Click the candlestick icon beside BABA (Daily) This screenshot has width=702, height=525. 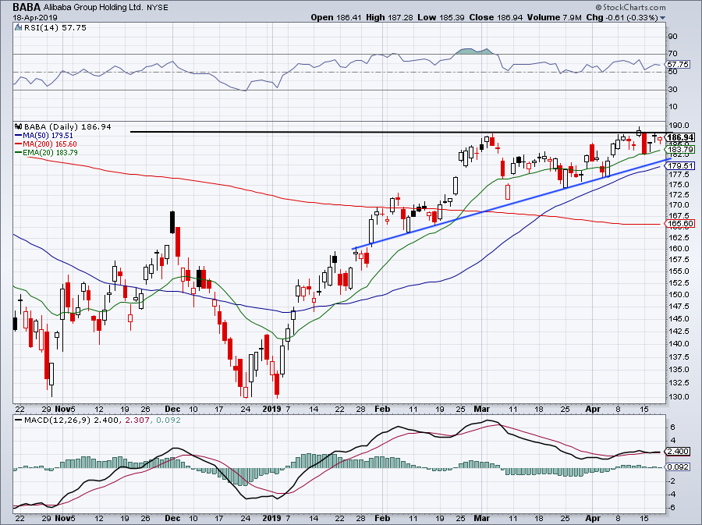click(19, 126)
